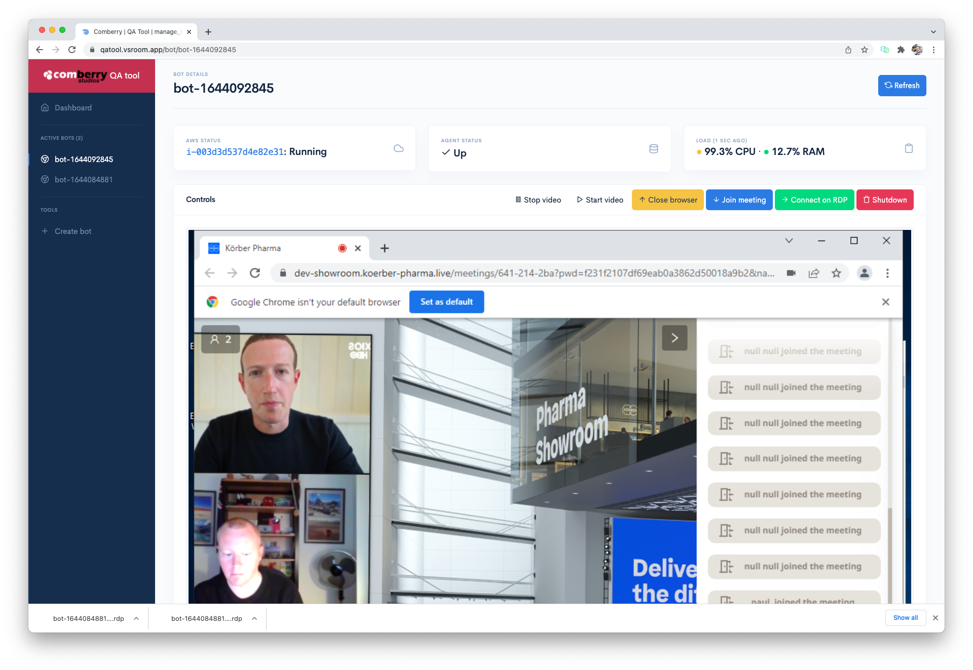Start video in Controls bar
973x670 pixels.
click(600, 200)
